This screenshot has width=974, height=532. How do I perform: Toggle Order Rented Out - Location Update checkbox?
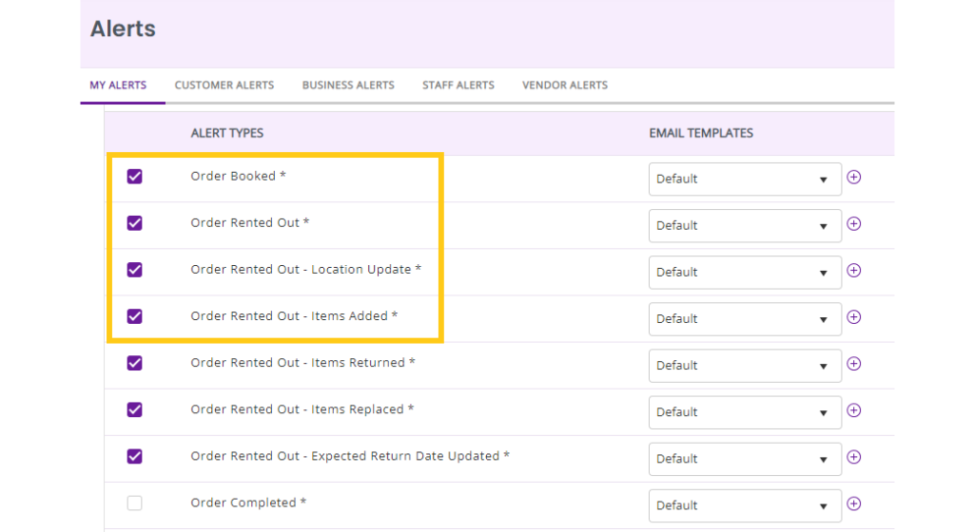pyautogui.click(x=135, y=270)
